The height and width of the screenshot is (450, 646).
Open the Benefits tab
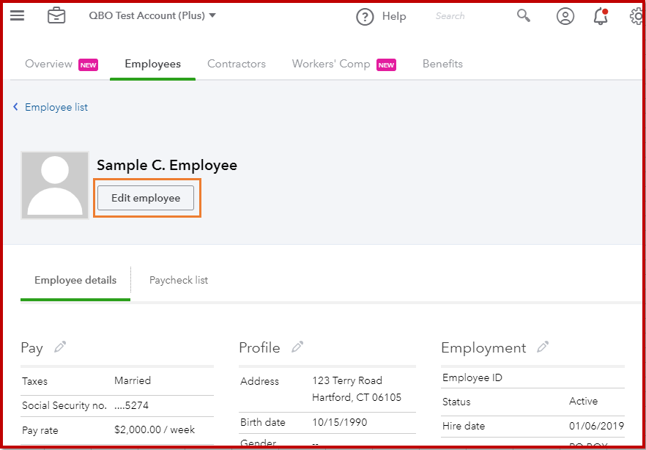coord(442,64)
